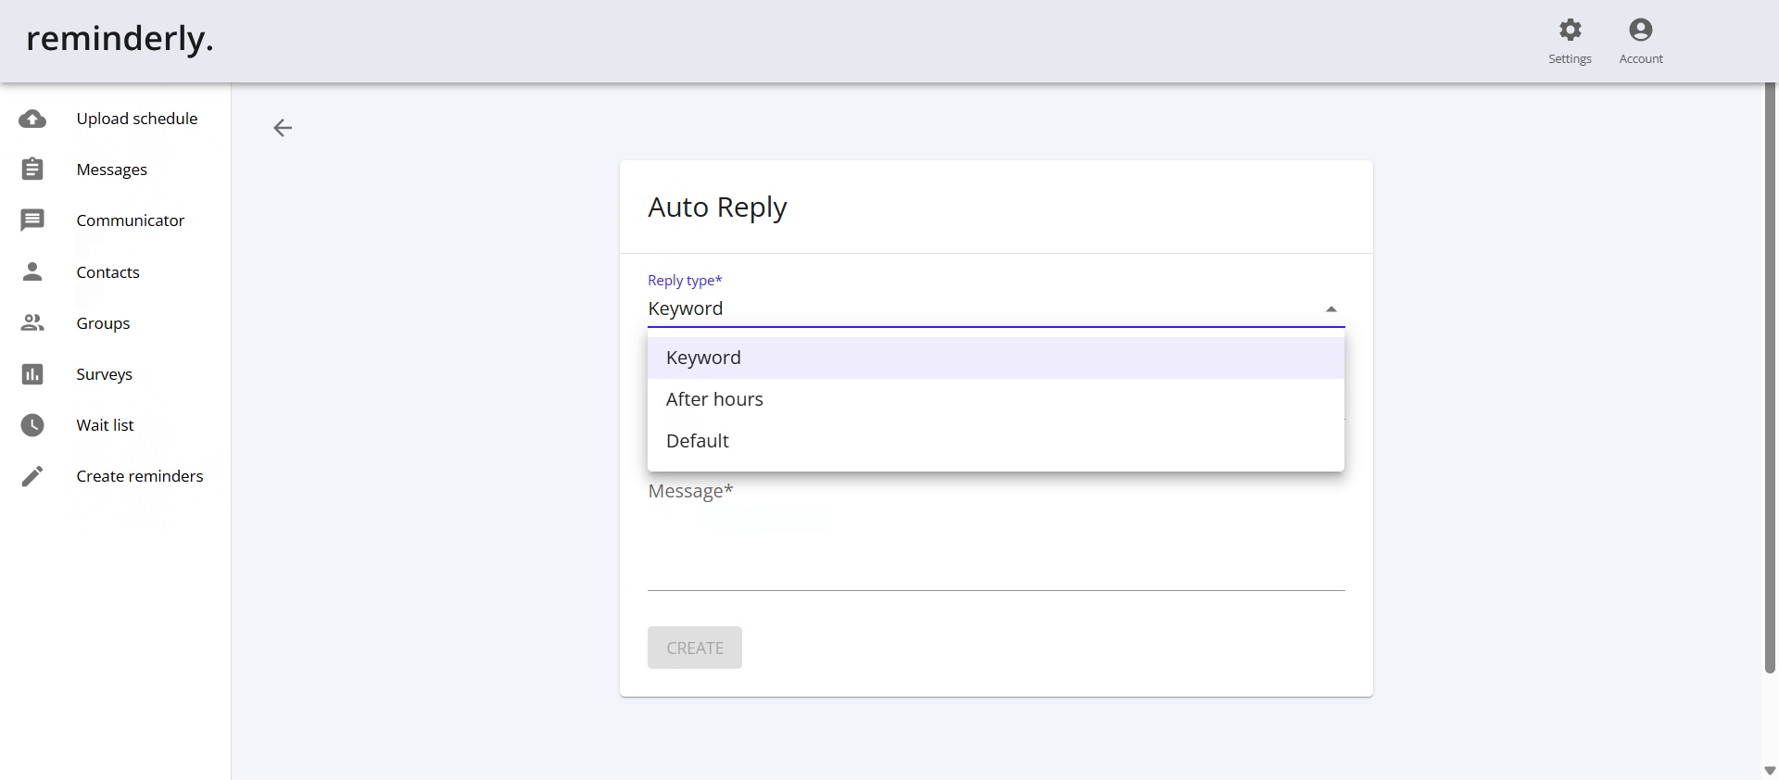This screenshot has height=780, width=1779.
Task: Choose the After hours reply option
Action: (x=995, y=399)
